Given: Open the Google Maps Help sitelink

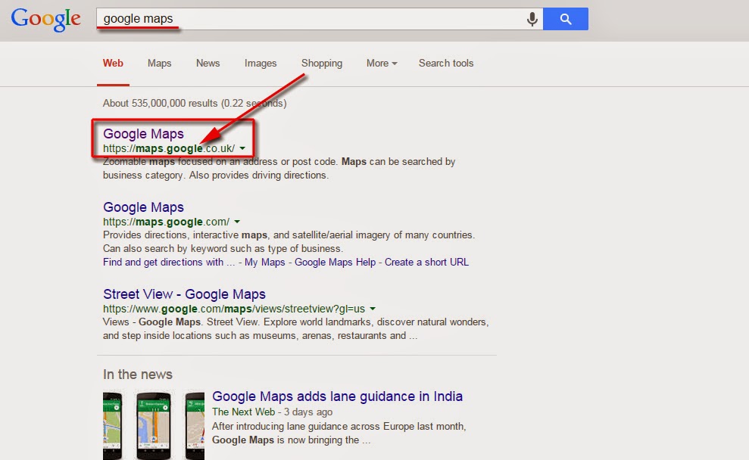Looking at the screenshot, I should [x=335, y=263].
